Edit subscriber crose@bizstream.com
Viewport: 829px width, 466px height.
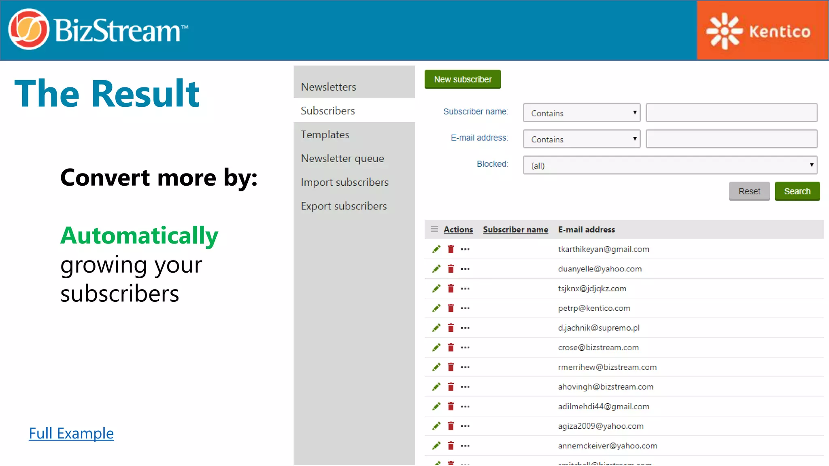point(436,347)
